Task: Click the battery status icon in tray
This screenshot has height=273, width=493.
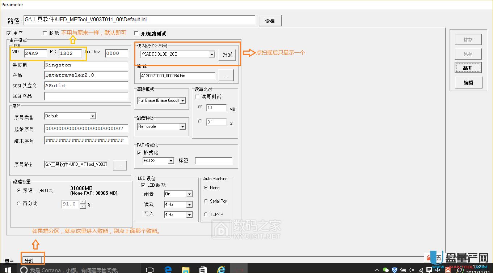Action: tap(403, 270)
